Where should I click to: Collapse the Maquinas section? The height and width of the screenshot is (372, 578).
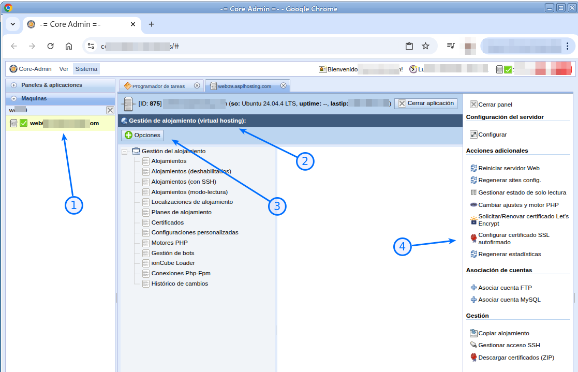[60, 98]
